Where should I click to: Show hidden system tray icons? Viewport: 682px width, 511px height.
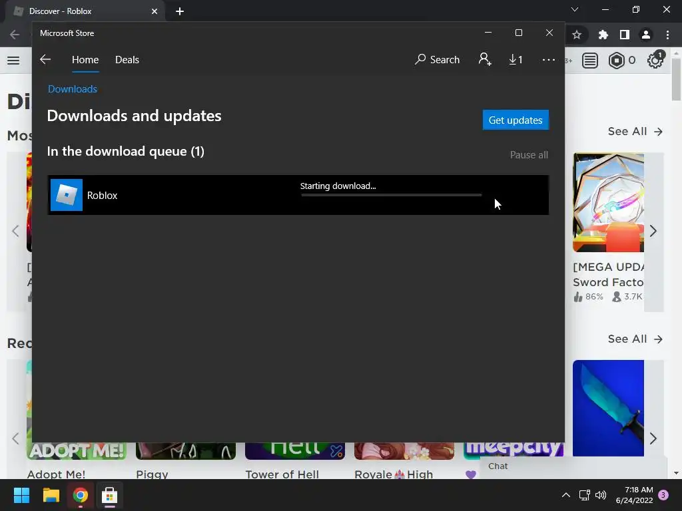pyautogui.click(x=566, y=495)
